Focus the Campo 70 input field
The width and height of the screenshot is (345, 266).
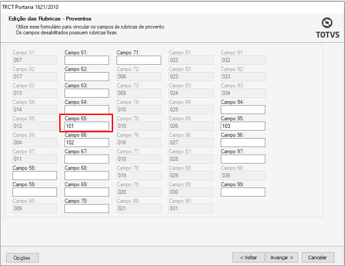point(87,209)
